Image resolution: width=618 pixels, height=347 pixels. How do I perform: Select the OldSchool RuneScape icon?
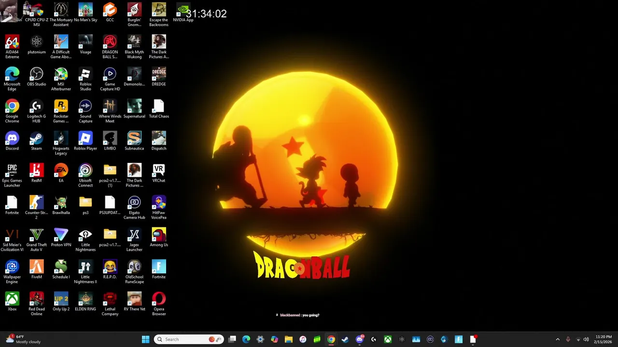pos(134,272)
